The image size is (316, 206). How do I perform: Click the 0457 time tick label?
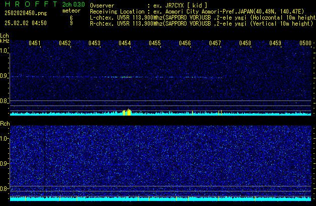(215, 43)
